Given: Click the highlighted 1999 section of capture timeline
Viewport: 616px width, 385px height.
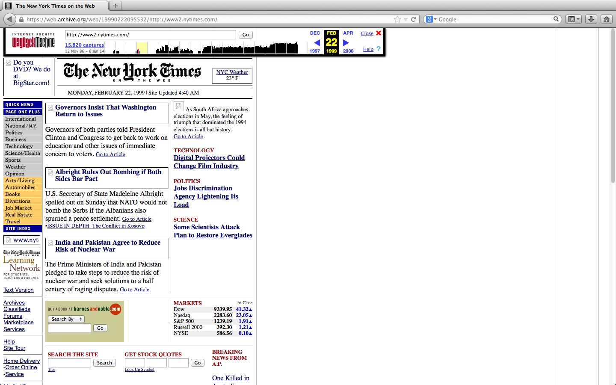Looking at the screenshot, I should coord(142,47).
